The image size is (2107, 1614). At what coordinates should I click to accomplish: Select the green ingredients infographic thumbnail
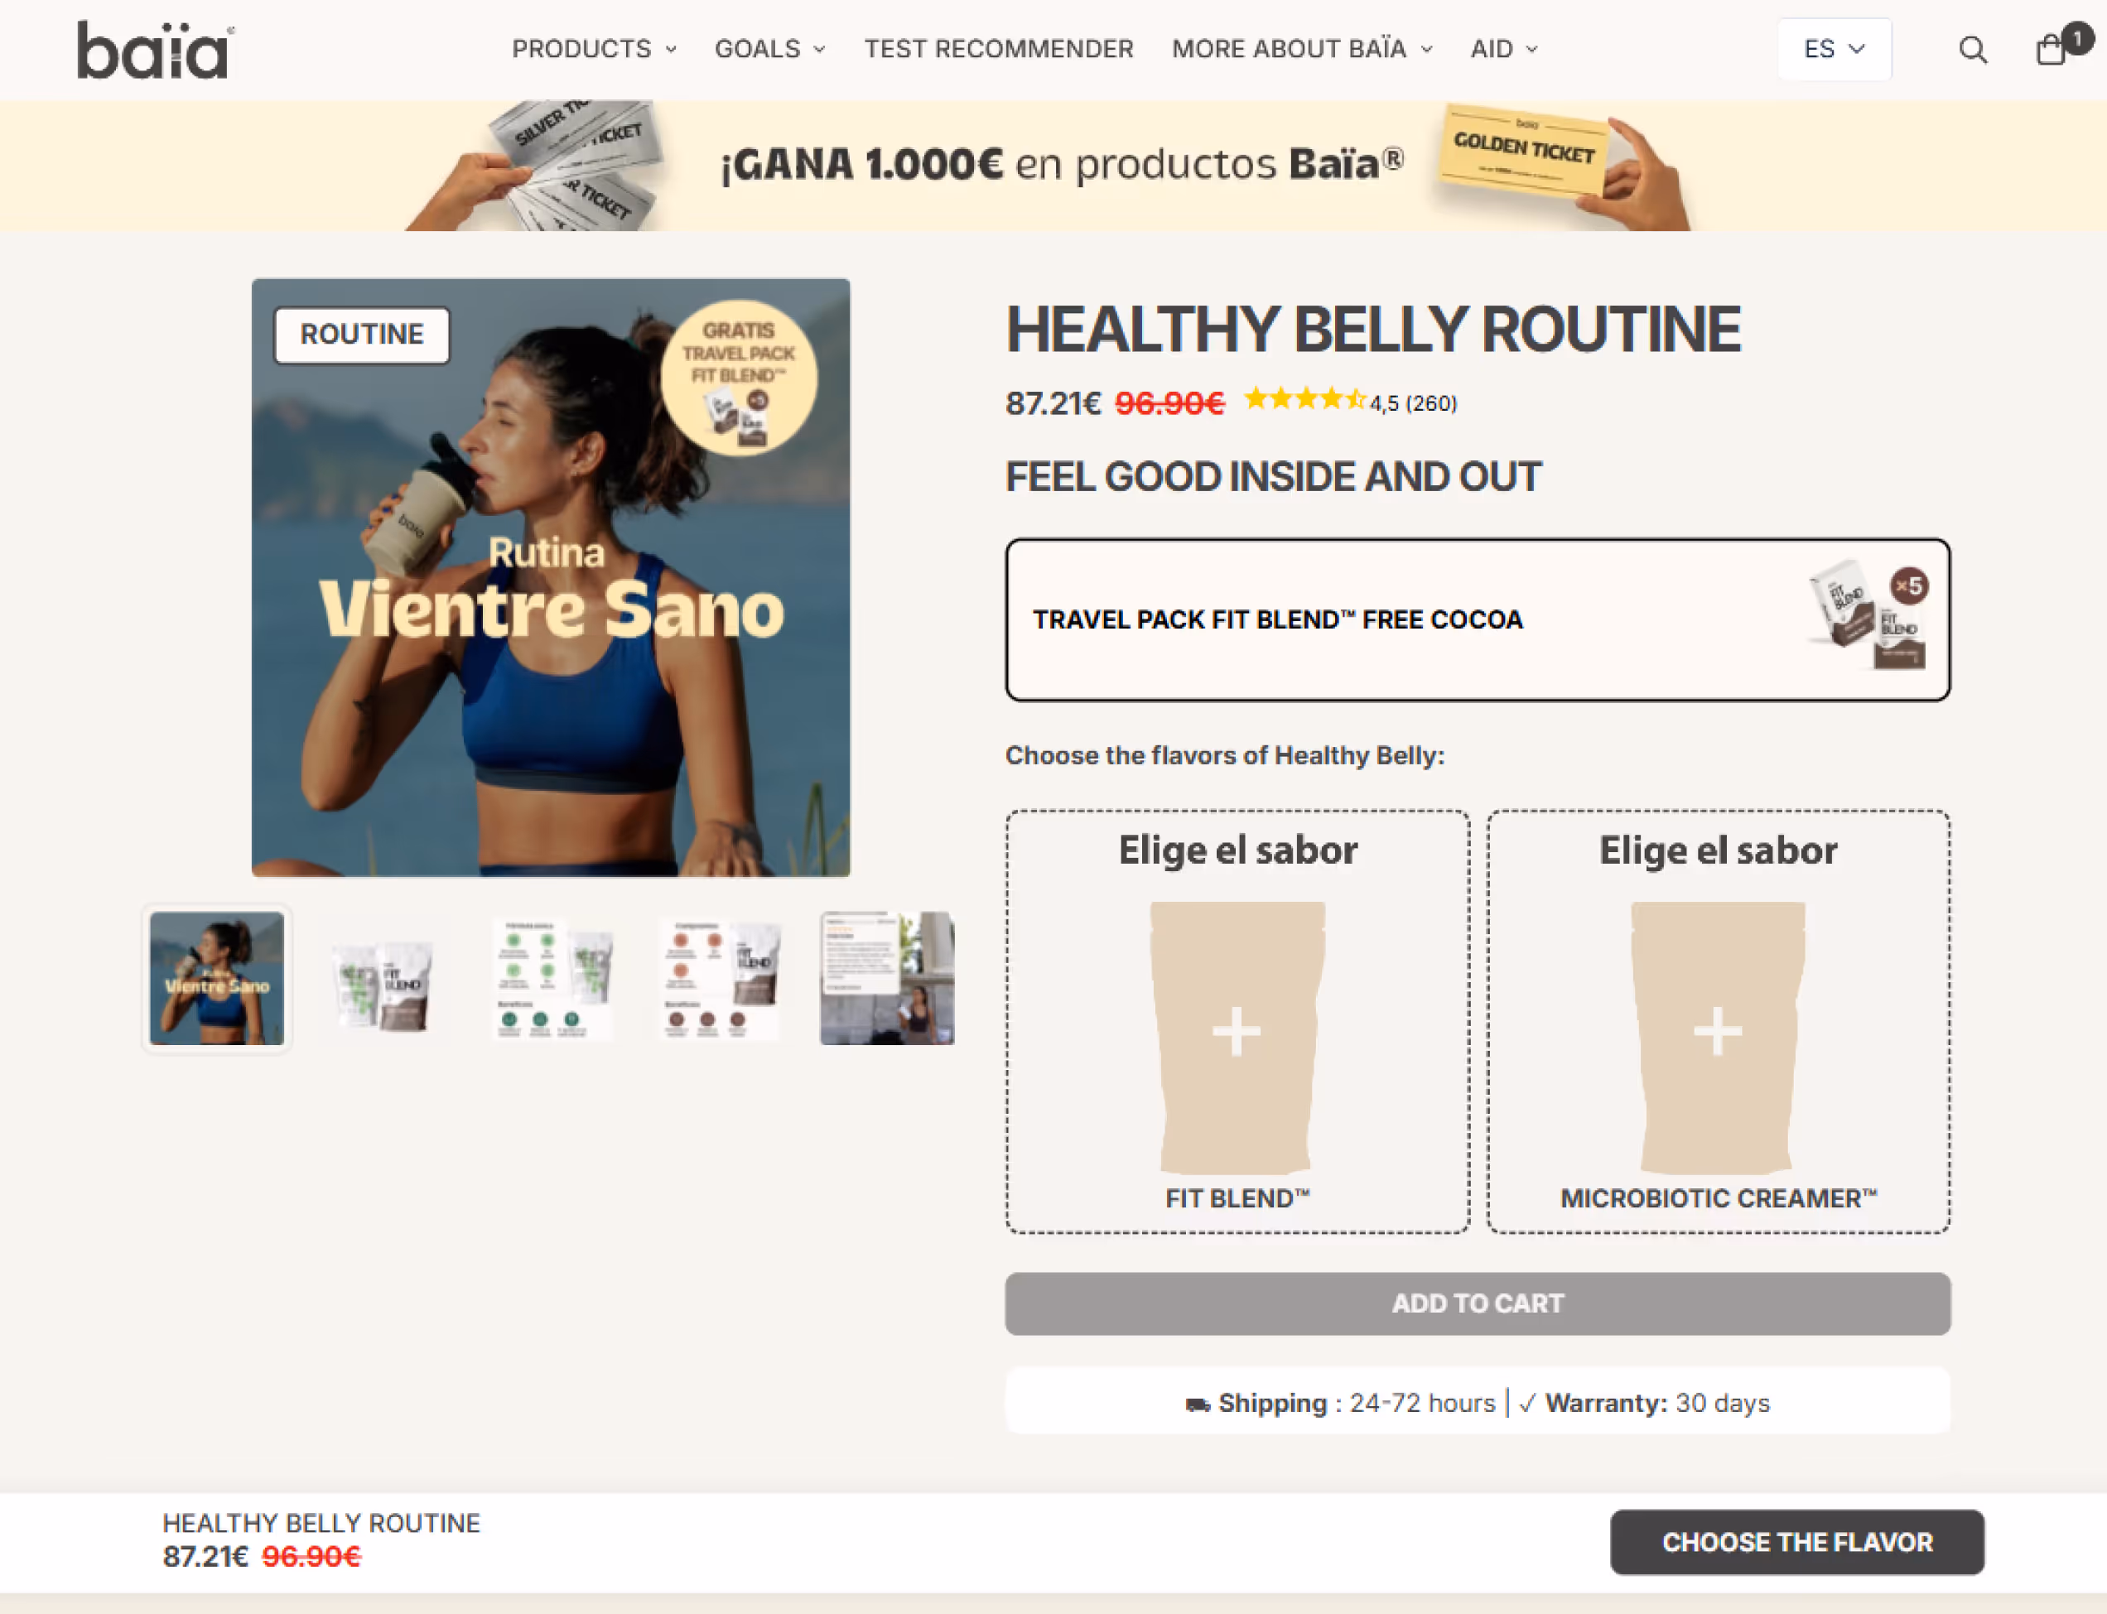pos(551,979)
